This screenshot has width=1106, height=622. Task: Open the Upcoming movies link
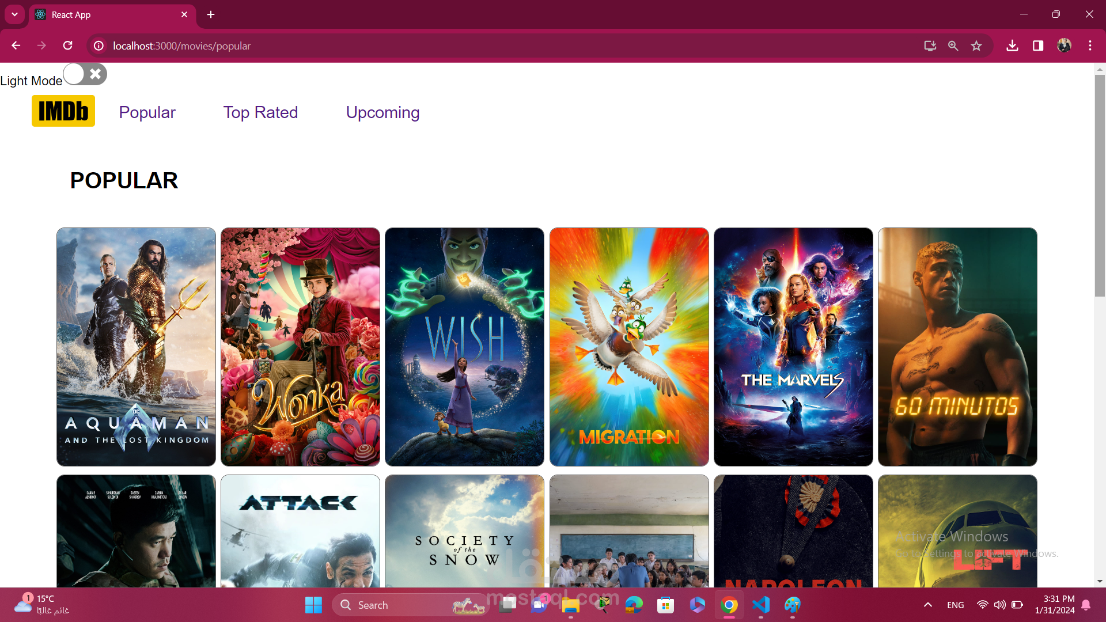[382, 112]
